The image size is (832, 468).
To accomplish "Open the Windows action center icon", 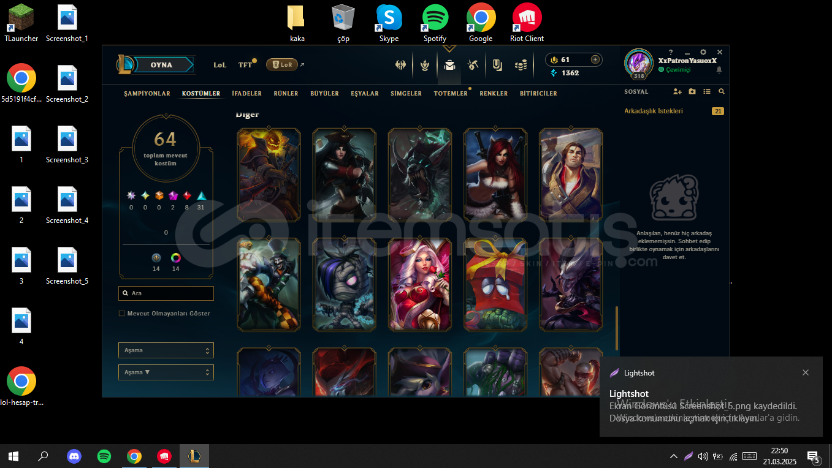I will [x=814, y=456].
